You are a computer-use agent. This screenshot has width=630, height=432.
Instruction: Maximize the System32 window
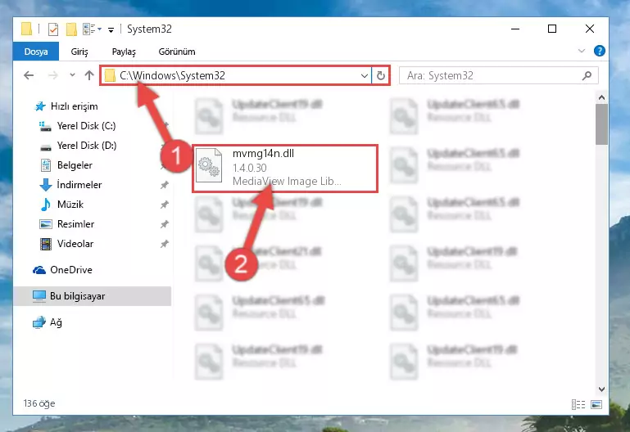[552, 29]
